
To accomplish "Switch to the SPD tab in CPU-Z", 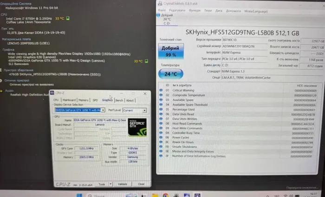I will (x=95, y=100).
